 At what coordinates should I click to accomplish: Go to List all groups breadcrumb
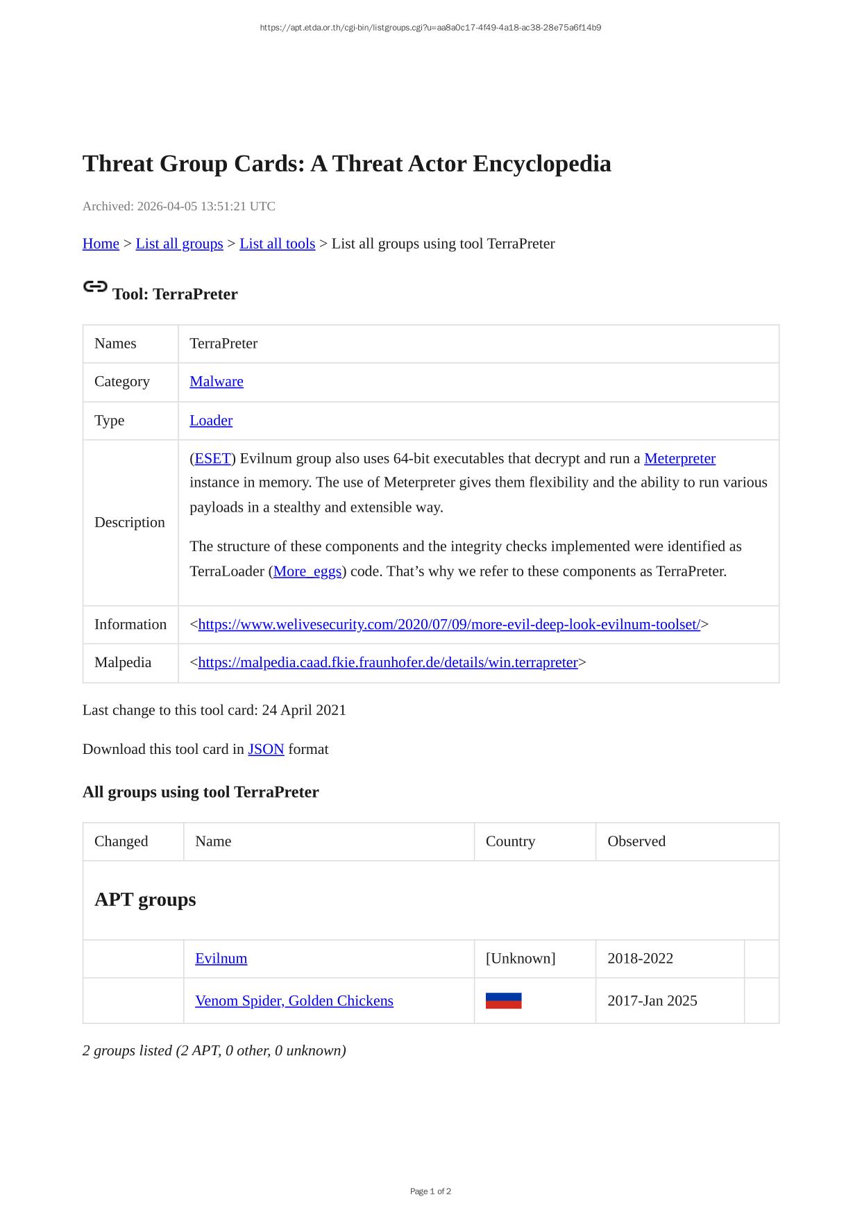click(x=179, y=244)
